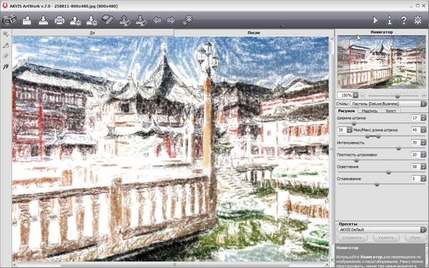Click the Print icon in toolbar
Screen dimensions: 429x268
[59, 20]
